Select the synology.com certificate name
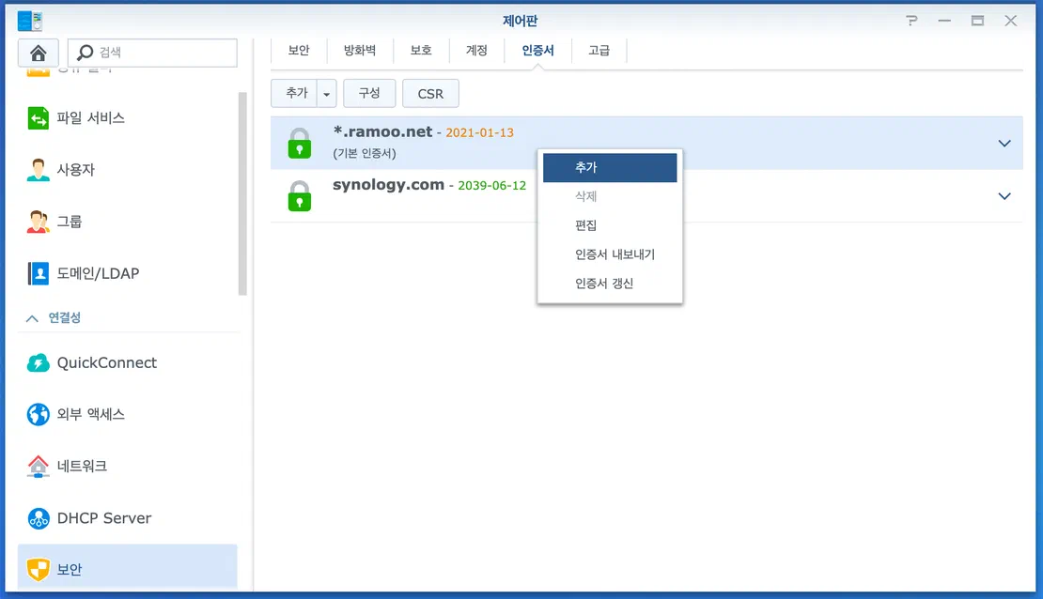This screenshot has height=599, width=1043. [x=388, y=185]
